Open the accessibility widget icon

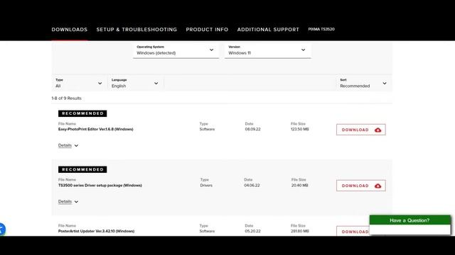tap(1, 229)
